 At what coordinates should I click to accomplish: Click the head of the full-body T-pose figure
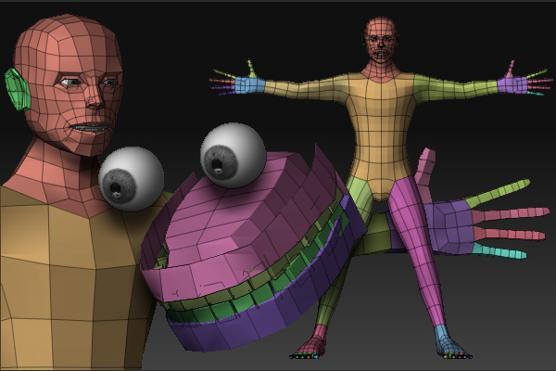click(381, 39)
